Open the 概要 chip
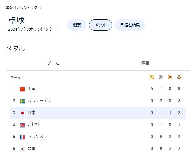 [77, 25]
